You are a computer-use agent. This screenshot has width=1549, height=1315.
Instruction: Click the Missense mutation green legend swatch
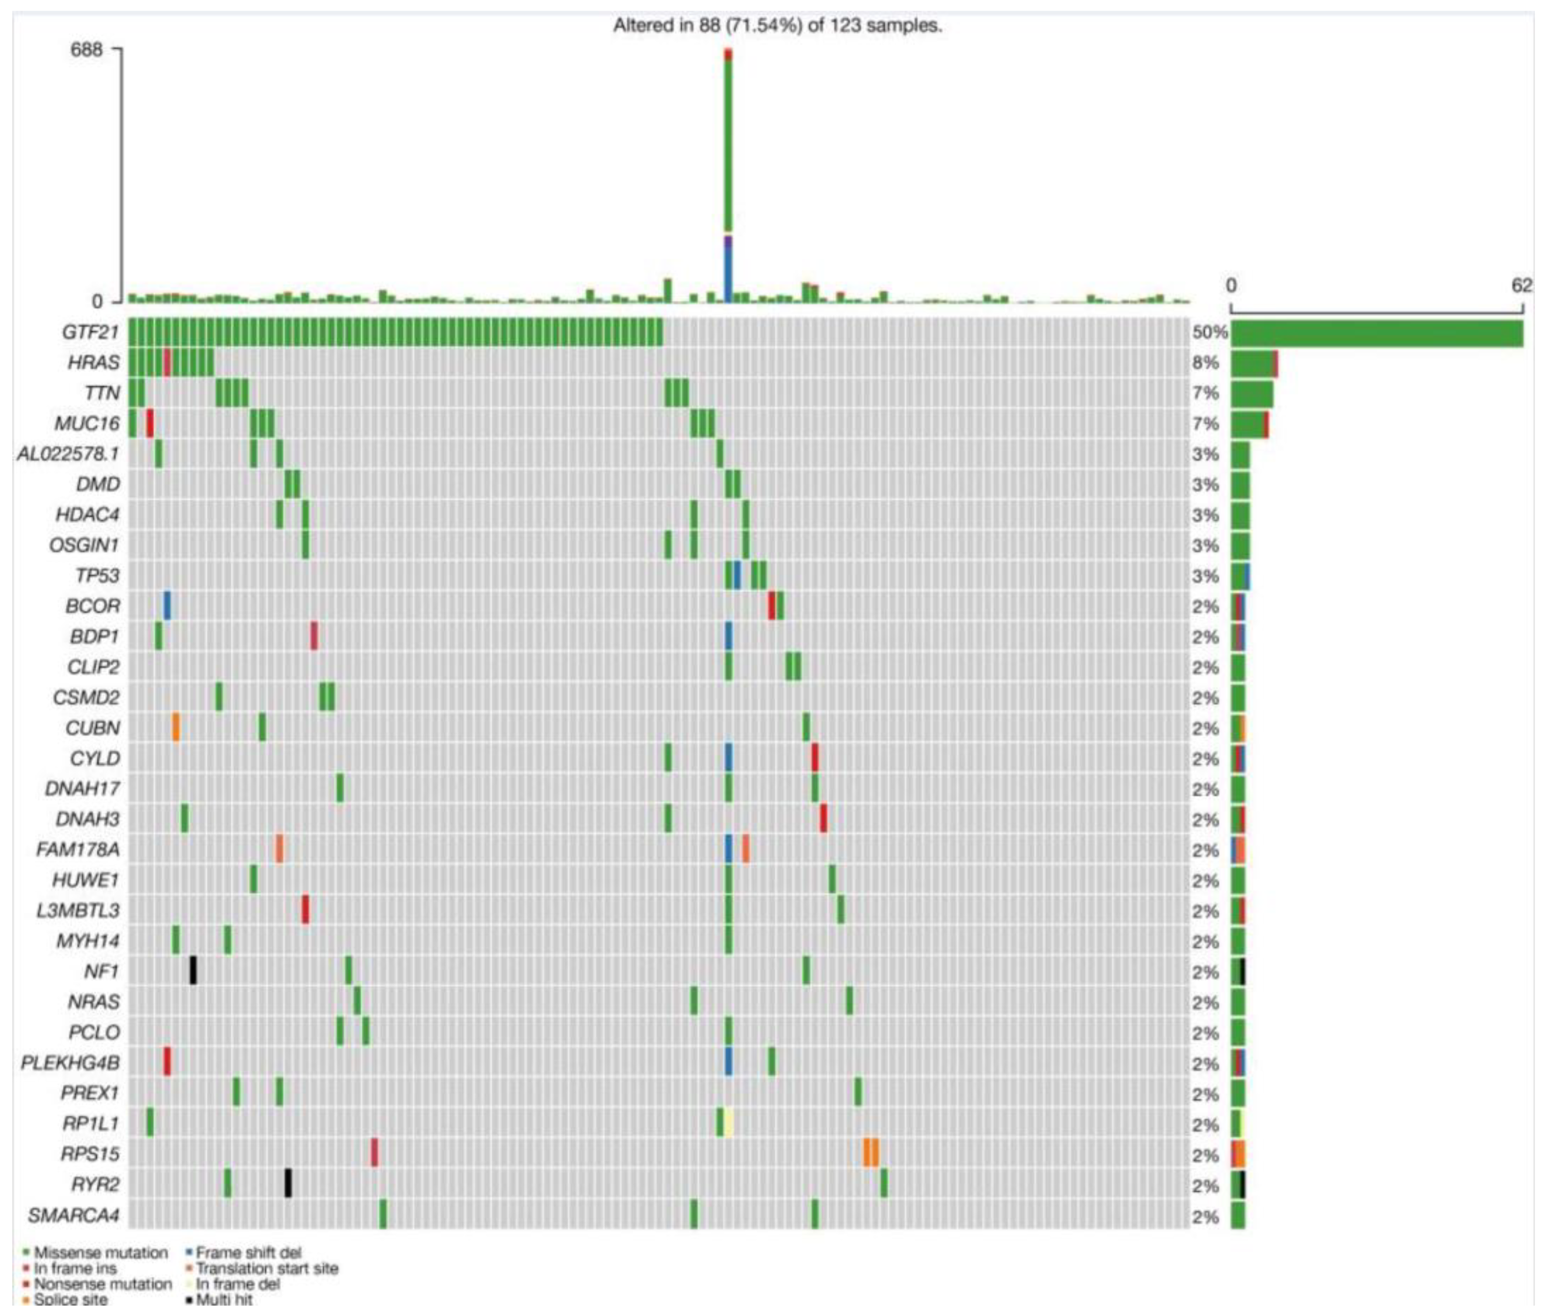27,1253
